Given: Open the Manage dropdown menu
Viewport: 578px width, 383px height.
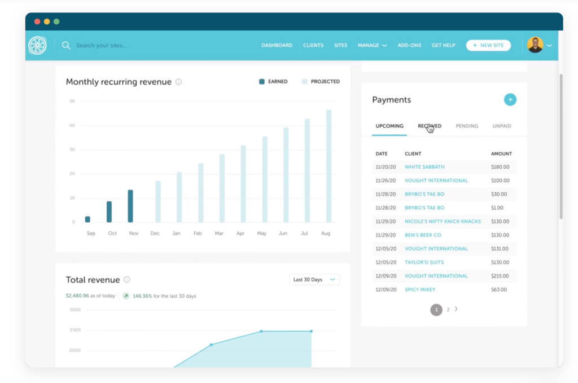Looking at the screenshot, I should (x=373, y=45).
